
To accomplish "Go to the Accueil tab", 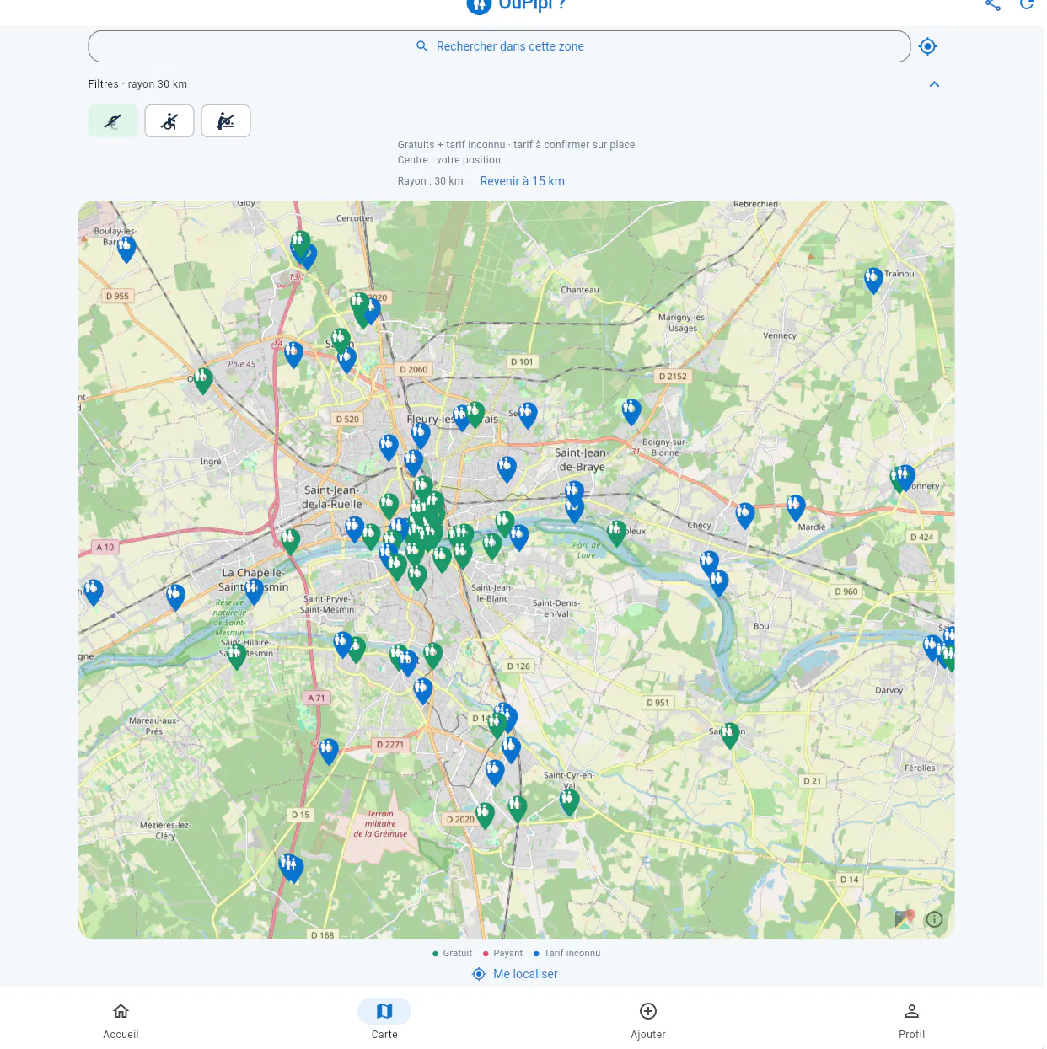I will [x=121, y=1020].
